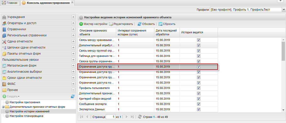Uncheck История ведется for Профиль пользователя
The image size is (286, 123).
point(199,88)
